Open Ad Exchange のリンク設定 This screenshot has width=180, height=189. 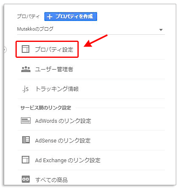point(91,160)
